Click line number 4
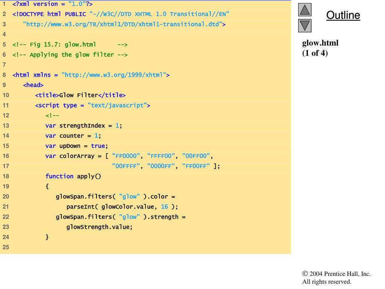This screenshot has height=289, width=385. tap(4, 34)
